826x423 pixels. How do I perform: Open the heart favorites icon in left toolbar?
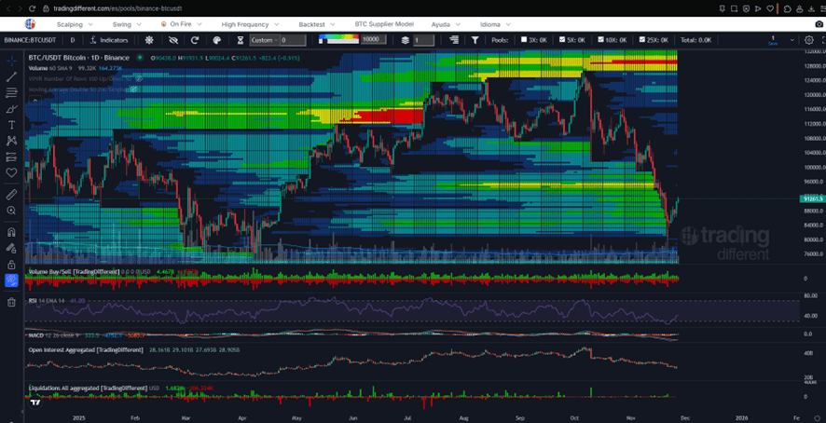[x=11, y=172]
